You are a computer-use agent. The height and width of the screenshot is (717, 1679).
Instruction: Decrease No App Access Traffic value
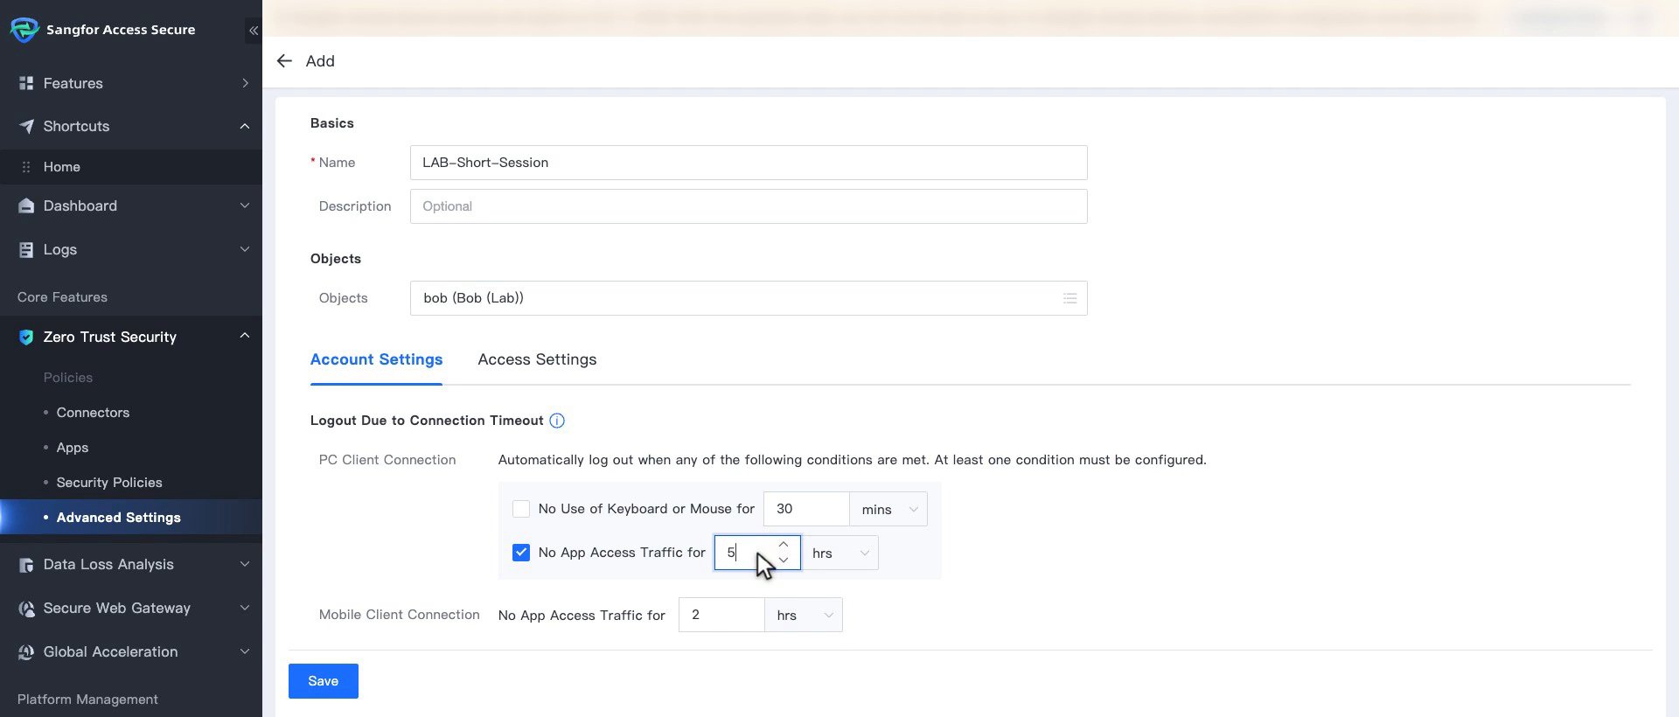784,560
